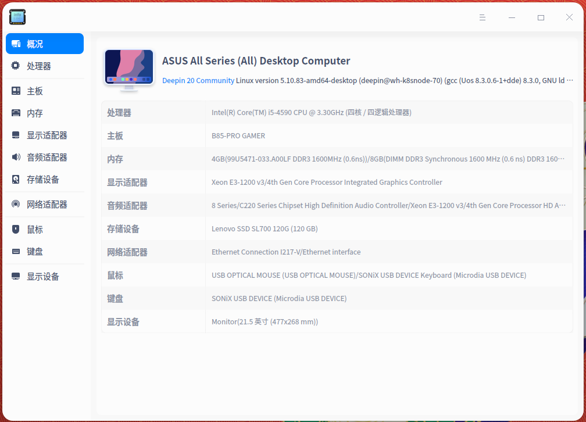
Task: Minimize the Device Manager window
Action: pyautogui.click(x=512, y=17)
